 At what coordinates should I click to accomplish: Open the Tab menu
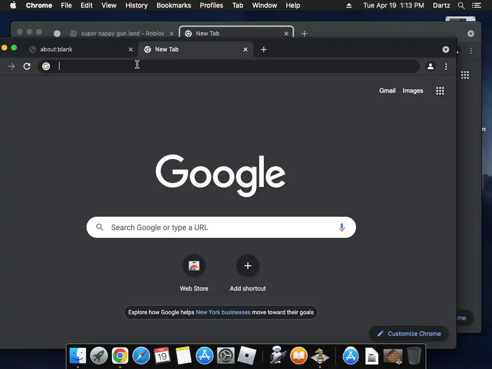coord(237,5)
